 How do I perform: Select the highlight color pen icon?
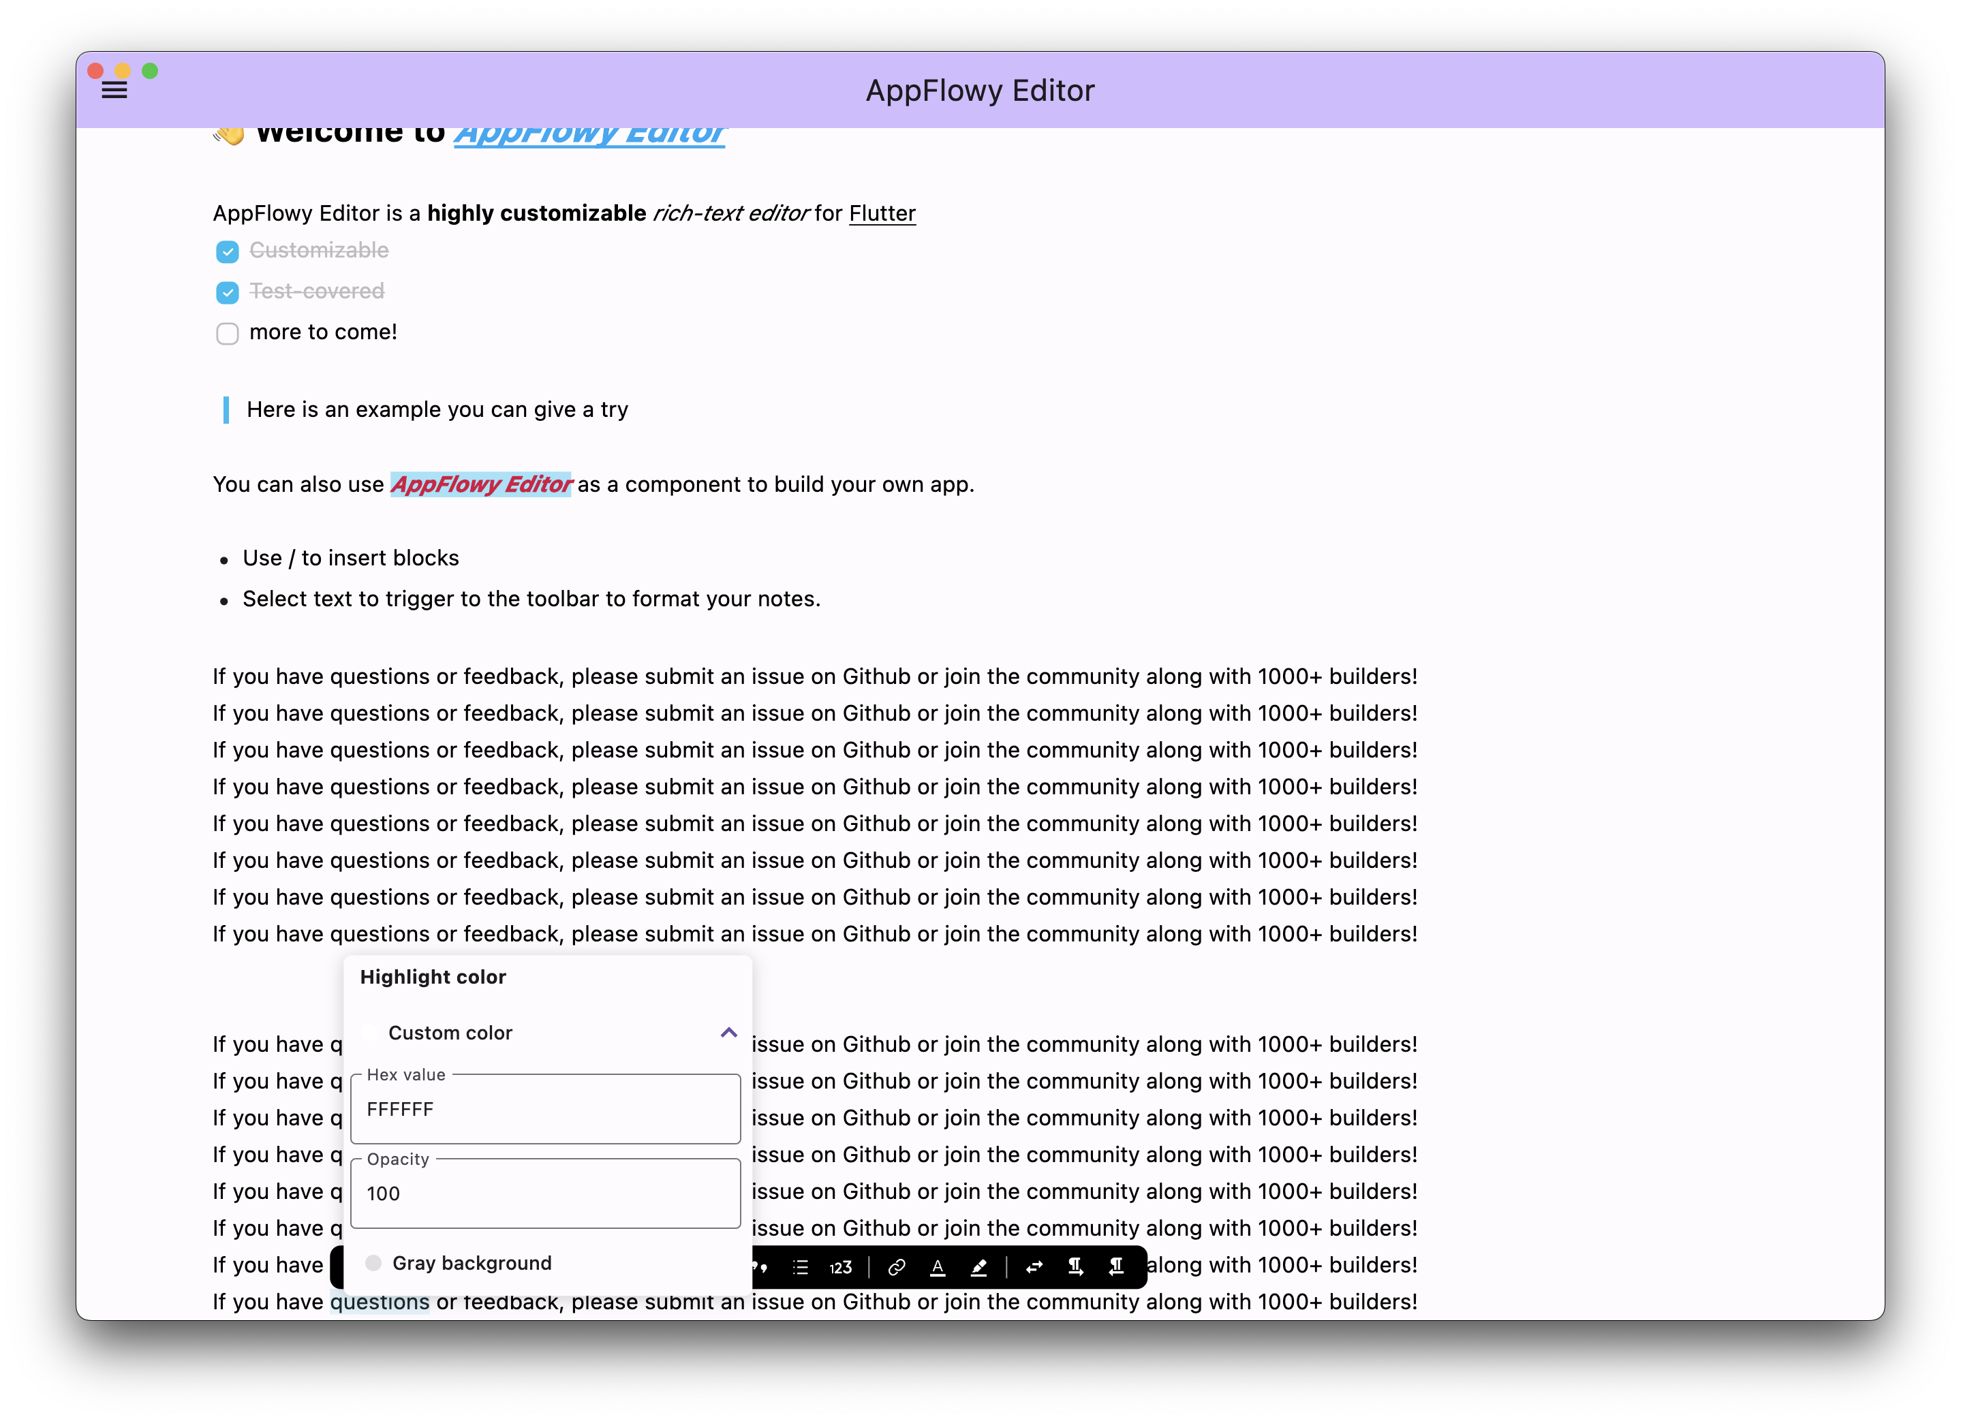(x=978, y=1268)
